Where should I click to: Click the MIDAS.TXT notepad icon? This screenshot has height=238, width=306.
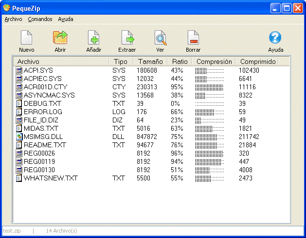19,128
